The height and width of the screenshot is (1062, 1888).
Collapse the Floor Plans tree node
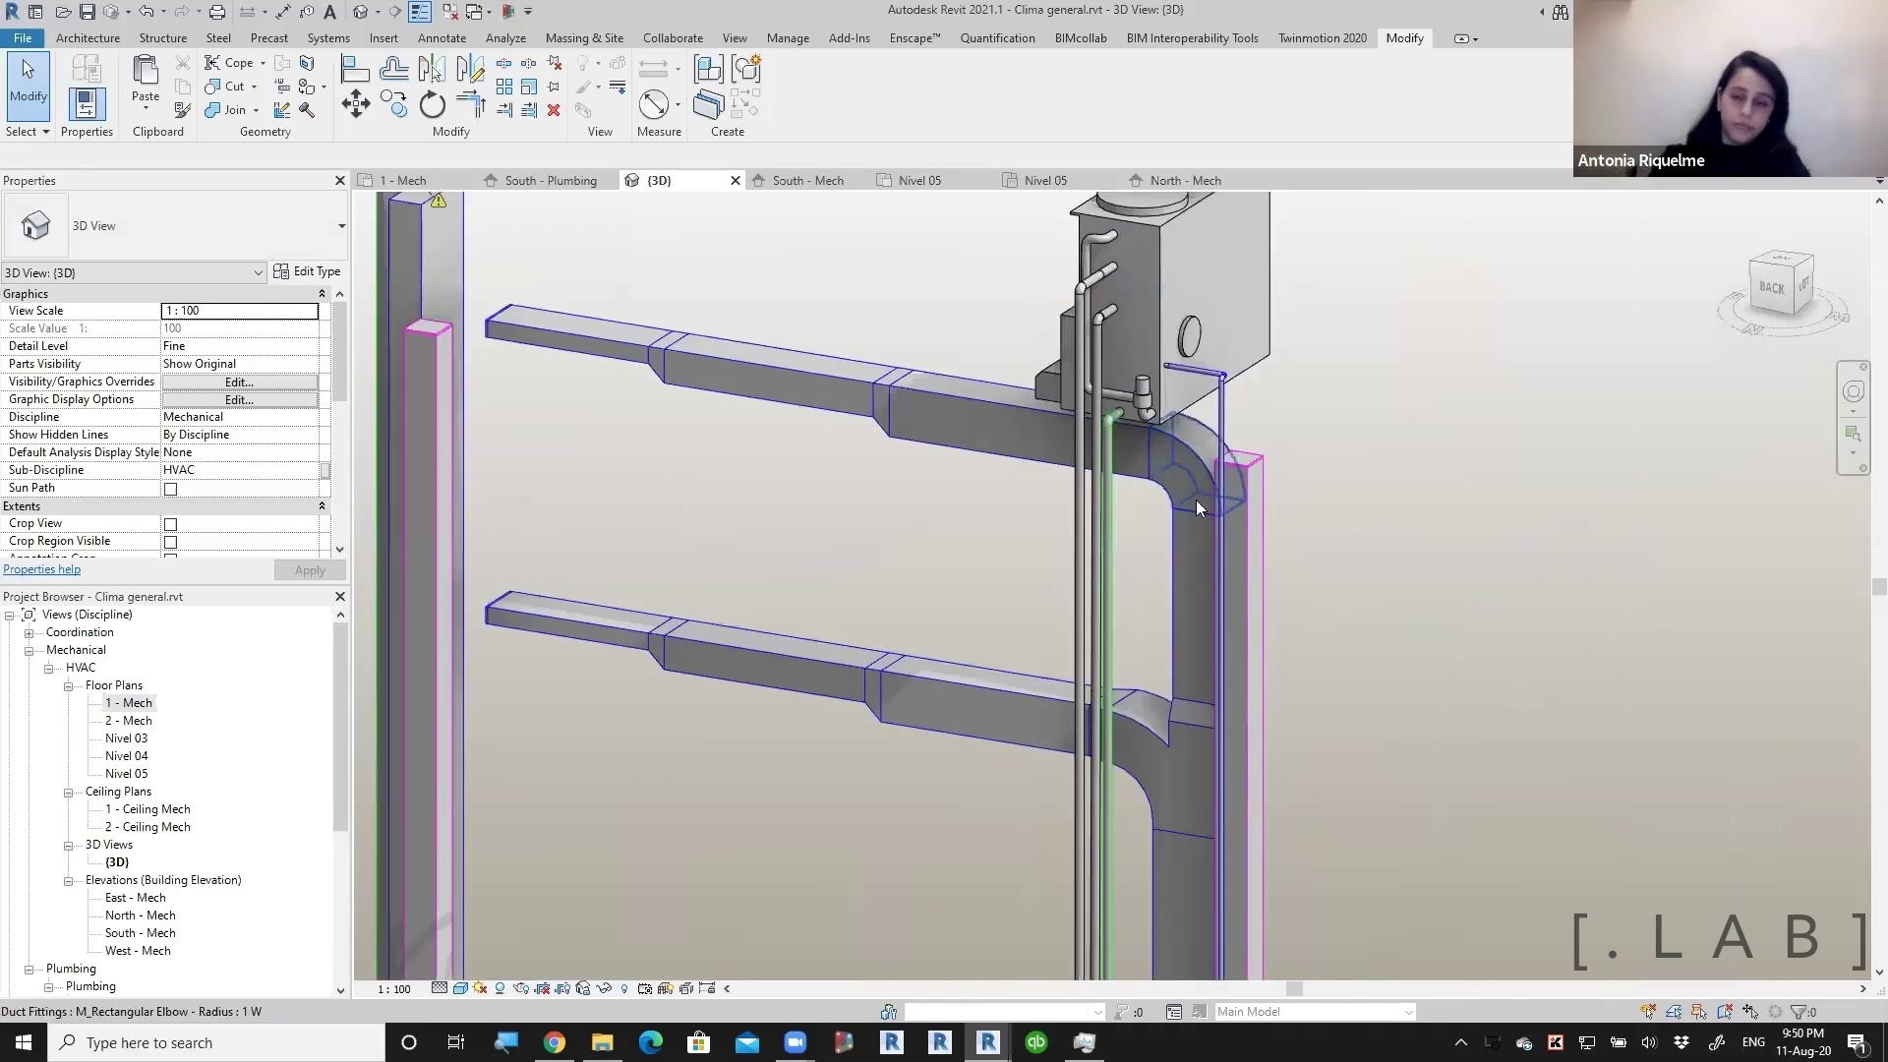pos(69,686)
